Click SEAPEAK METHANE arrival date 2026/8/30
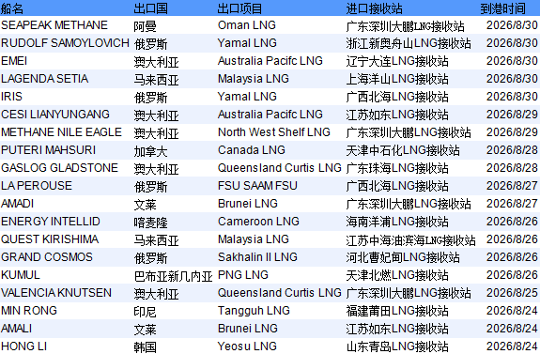 [x=512, y=25]
